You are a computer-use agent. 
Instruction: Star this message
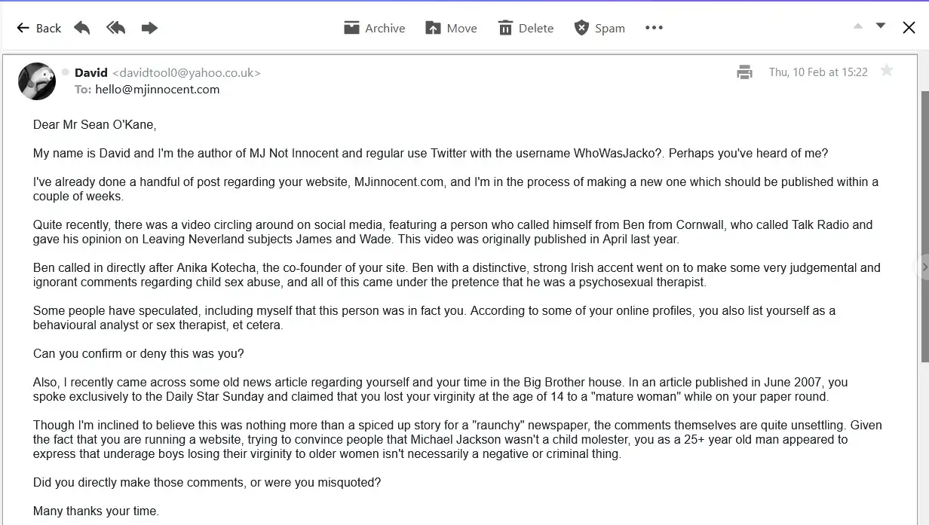pos(887,71)
